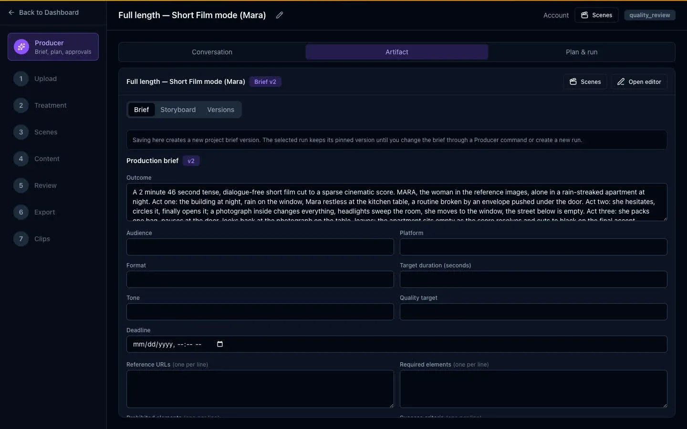Open the Versions sub-tab
The width and height of the screenshot is (687, 429).
(x=220, y=110)
